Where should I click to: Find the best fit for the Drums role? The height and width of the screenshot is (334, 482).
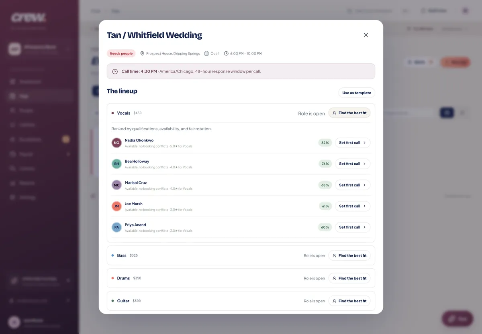349,278
